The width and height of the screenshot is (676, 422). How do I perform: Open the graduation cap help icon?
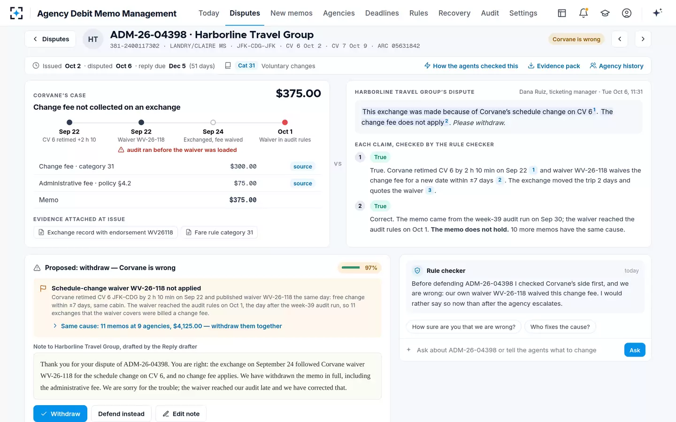[x=605, y=13]
